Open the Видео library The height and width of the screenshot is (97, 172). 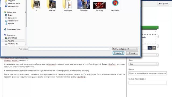click(x=10, y=15)
